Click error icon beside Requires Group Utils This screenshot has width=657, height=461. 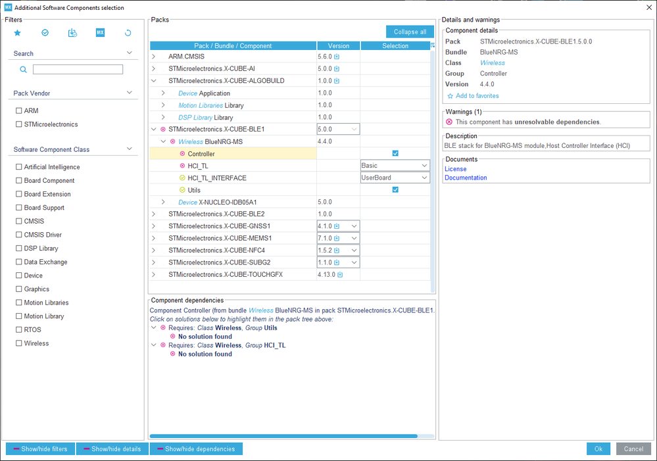163,328
